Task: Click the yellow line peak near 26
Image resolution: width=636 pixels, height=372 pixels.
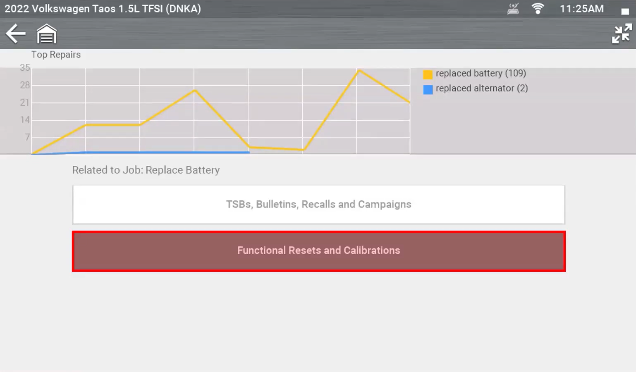Action: pyautogui.click(x=195, y=91)
